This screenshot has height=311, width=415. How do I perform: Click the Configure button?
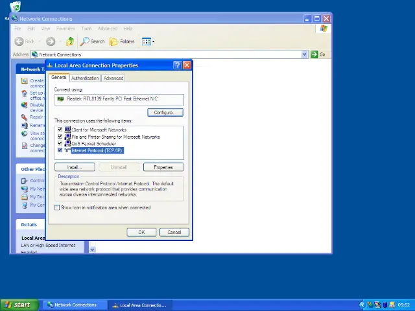163,112
